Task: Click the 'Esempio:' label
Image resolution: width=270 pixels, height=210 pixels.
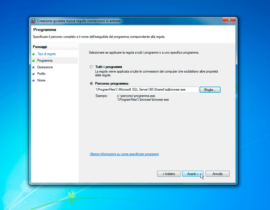Action: pos(102,96)
